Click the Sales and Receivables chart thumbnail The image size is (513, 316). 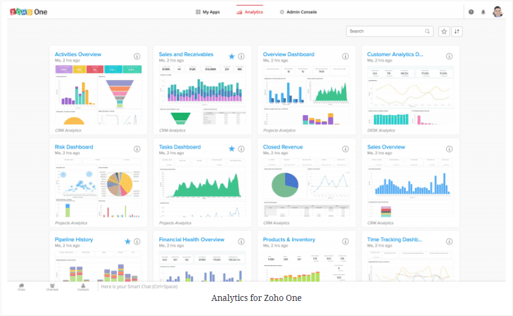[203, 95]
